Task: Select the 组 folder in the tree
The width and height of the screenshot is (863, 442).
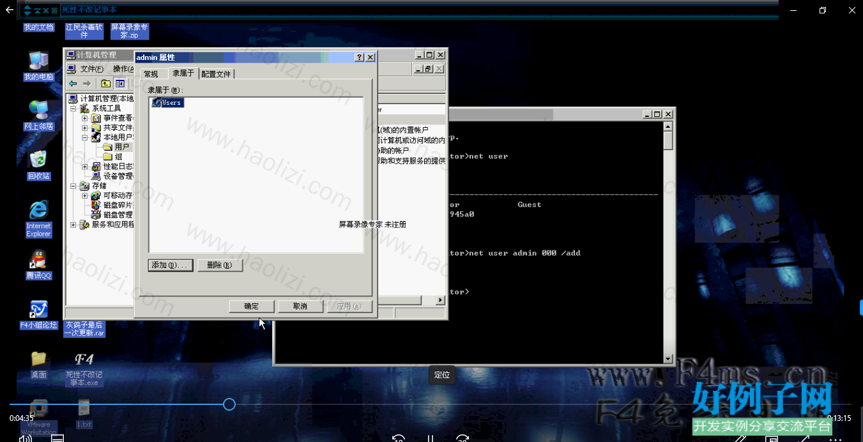Action: click(112, 156)
